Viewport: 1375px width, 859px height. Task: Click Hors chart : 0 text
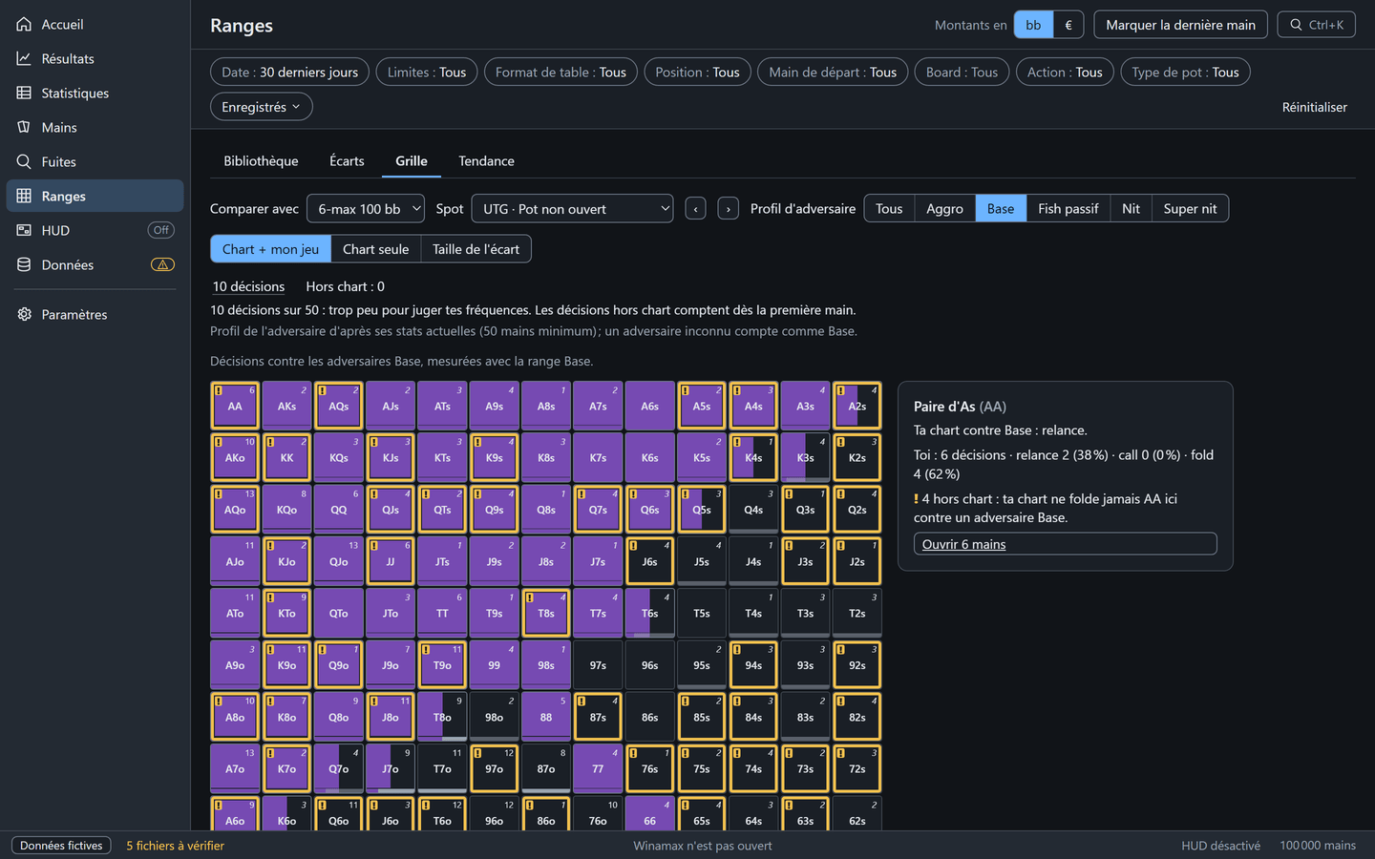(345, 286)
